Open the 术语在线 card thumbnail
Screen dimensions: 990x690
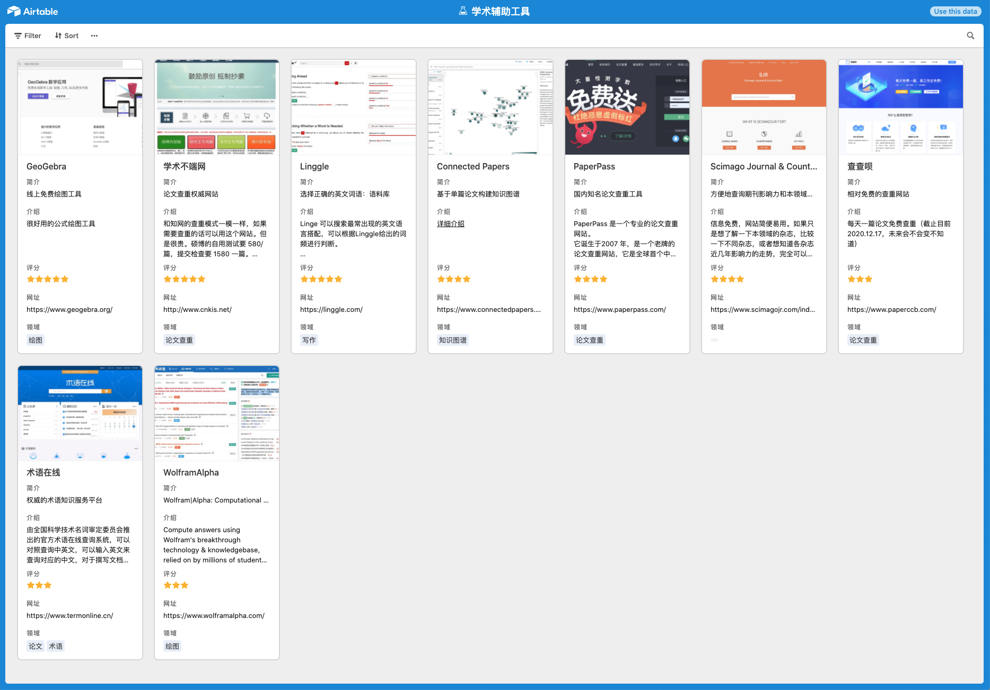tap(80, 413)
